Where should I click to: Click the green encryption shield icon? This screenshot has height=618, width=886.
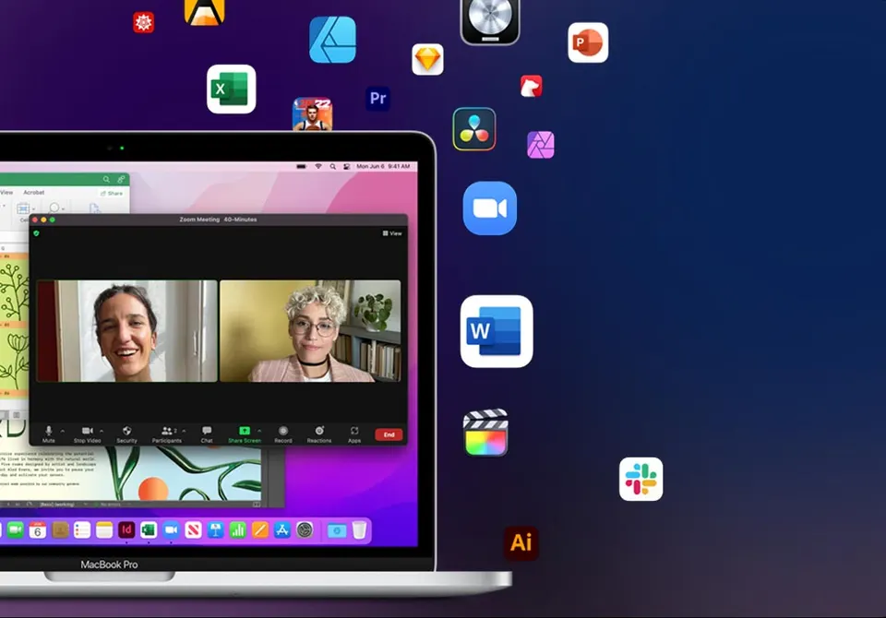tap(37, 232)
